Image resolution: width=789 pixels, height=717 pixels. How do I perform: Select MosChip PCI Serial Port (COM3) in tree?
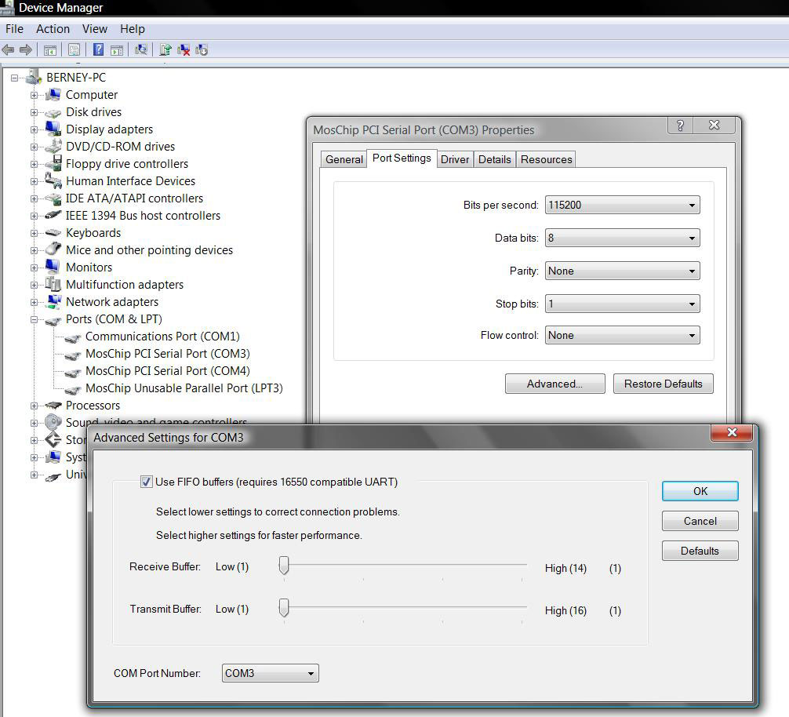tap(168, 354)
